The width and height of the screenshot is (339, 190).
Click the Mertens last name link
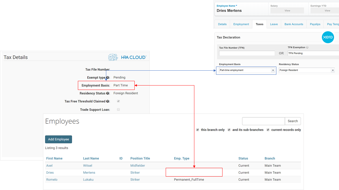[x=89, y=172]
